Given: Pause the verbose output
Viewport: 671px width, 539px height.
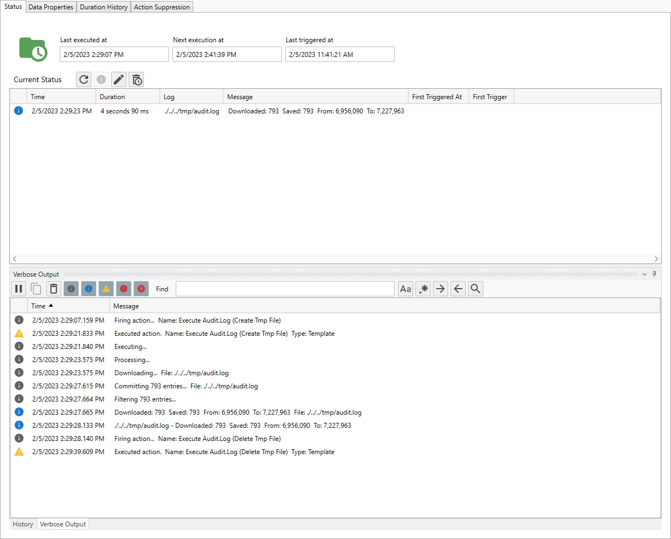Looking at the screenshot, I should pos(19,289).
